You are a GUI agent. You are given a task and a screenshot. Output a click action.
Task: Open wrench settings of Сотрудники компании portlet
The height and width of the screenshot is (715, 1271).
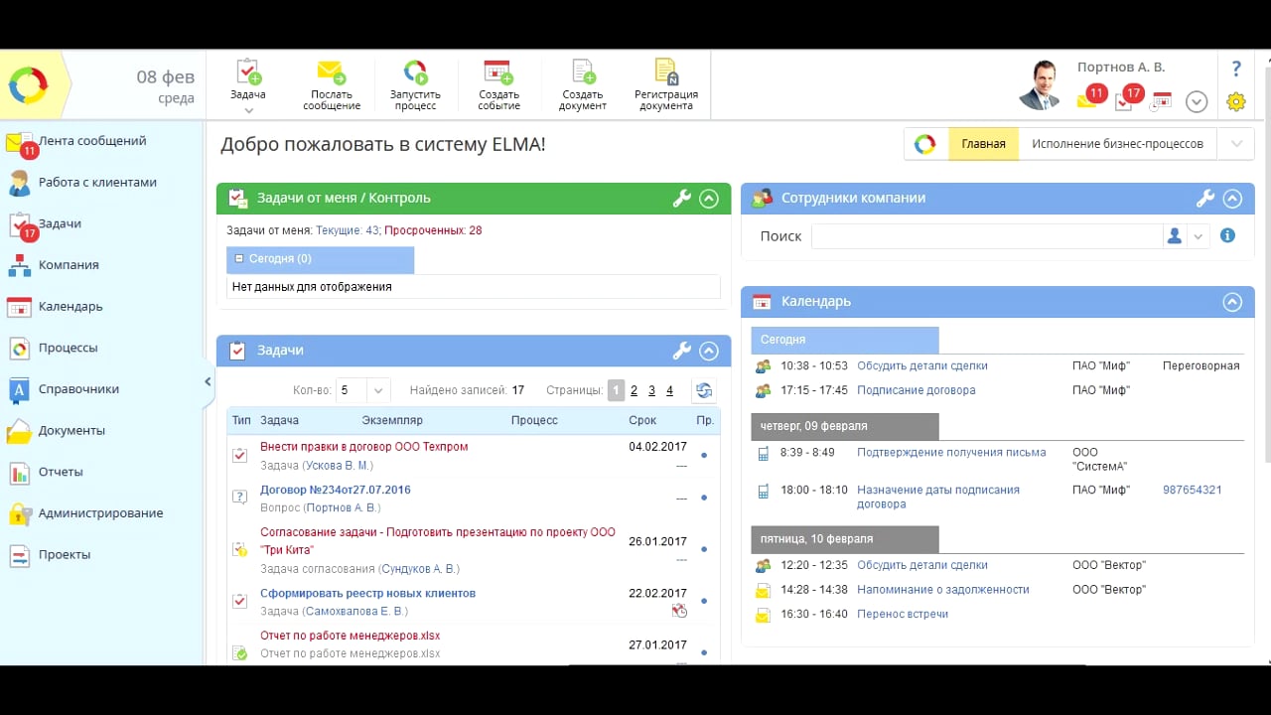click(1204, 199)
